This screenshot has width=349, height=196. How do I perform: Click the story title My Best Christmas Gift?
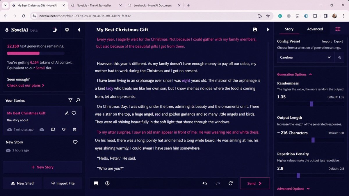[122, 30]
